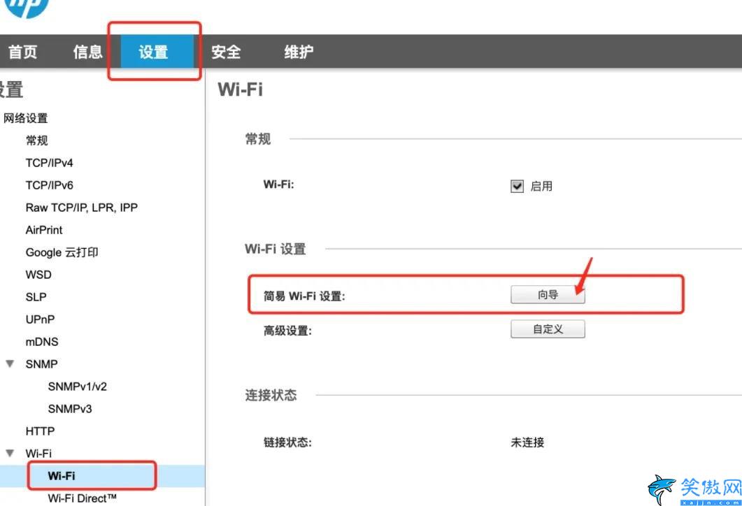Open the 首页 tab
This screenshot has height=506, width=742.
[22, 52]
